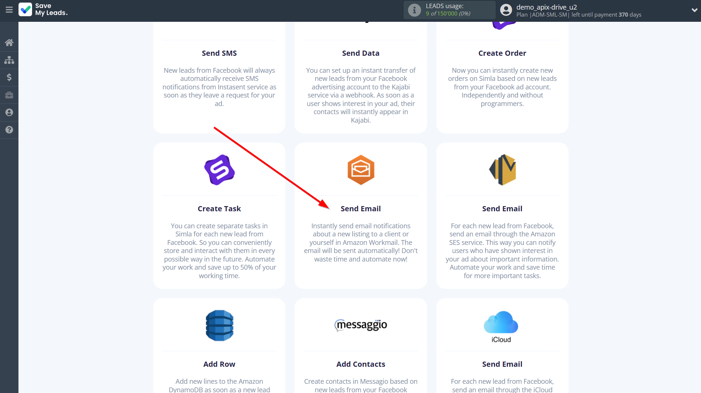Click the demo_apix-drive_u2 avatar
The image size is (701, 393).
coord(505,10)
